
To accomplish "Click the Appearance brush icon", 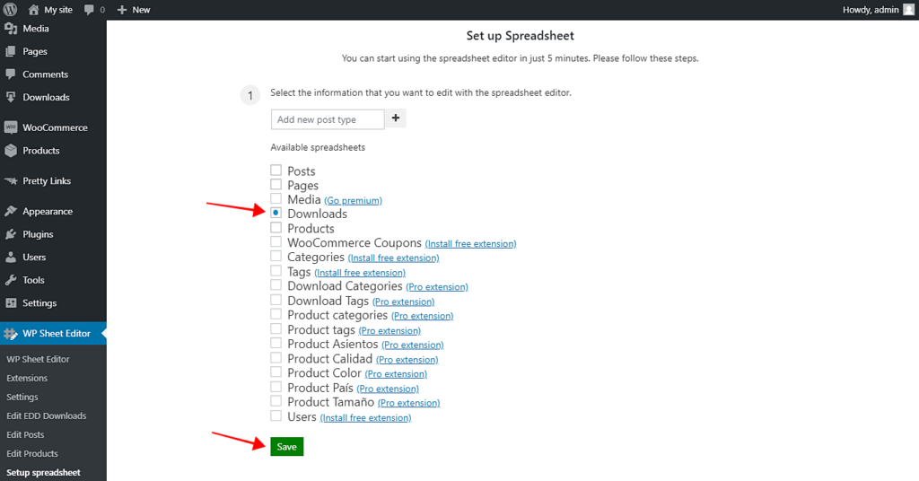I will 11,211.
